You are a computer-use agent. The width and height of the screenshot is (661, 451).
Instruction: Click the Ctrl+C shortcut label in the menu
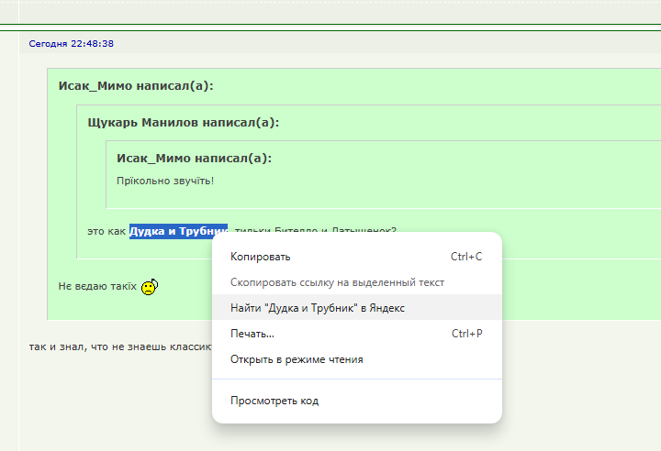pyautogui.click(x=466, y=257)
